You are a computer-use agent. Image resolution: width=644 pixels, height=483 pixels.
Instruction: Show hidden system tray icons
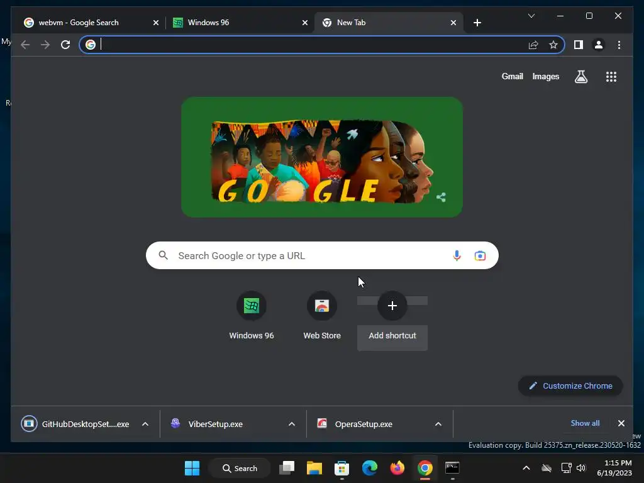(x=526, y=468)
